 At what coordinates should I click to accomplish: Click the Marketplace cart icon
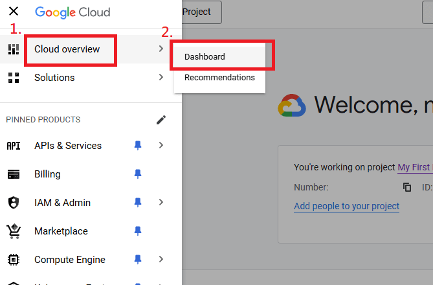click(x=14, y=231)
